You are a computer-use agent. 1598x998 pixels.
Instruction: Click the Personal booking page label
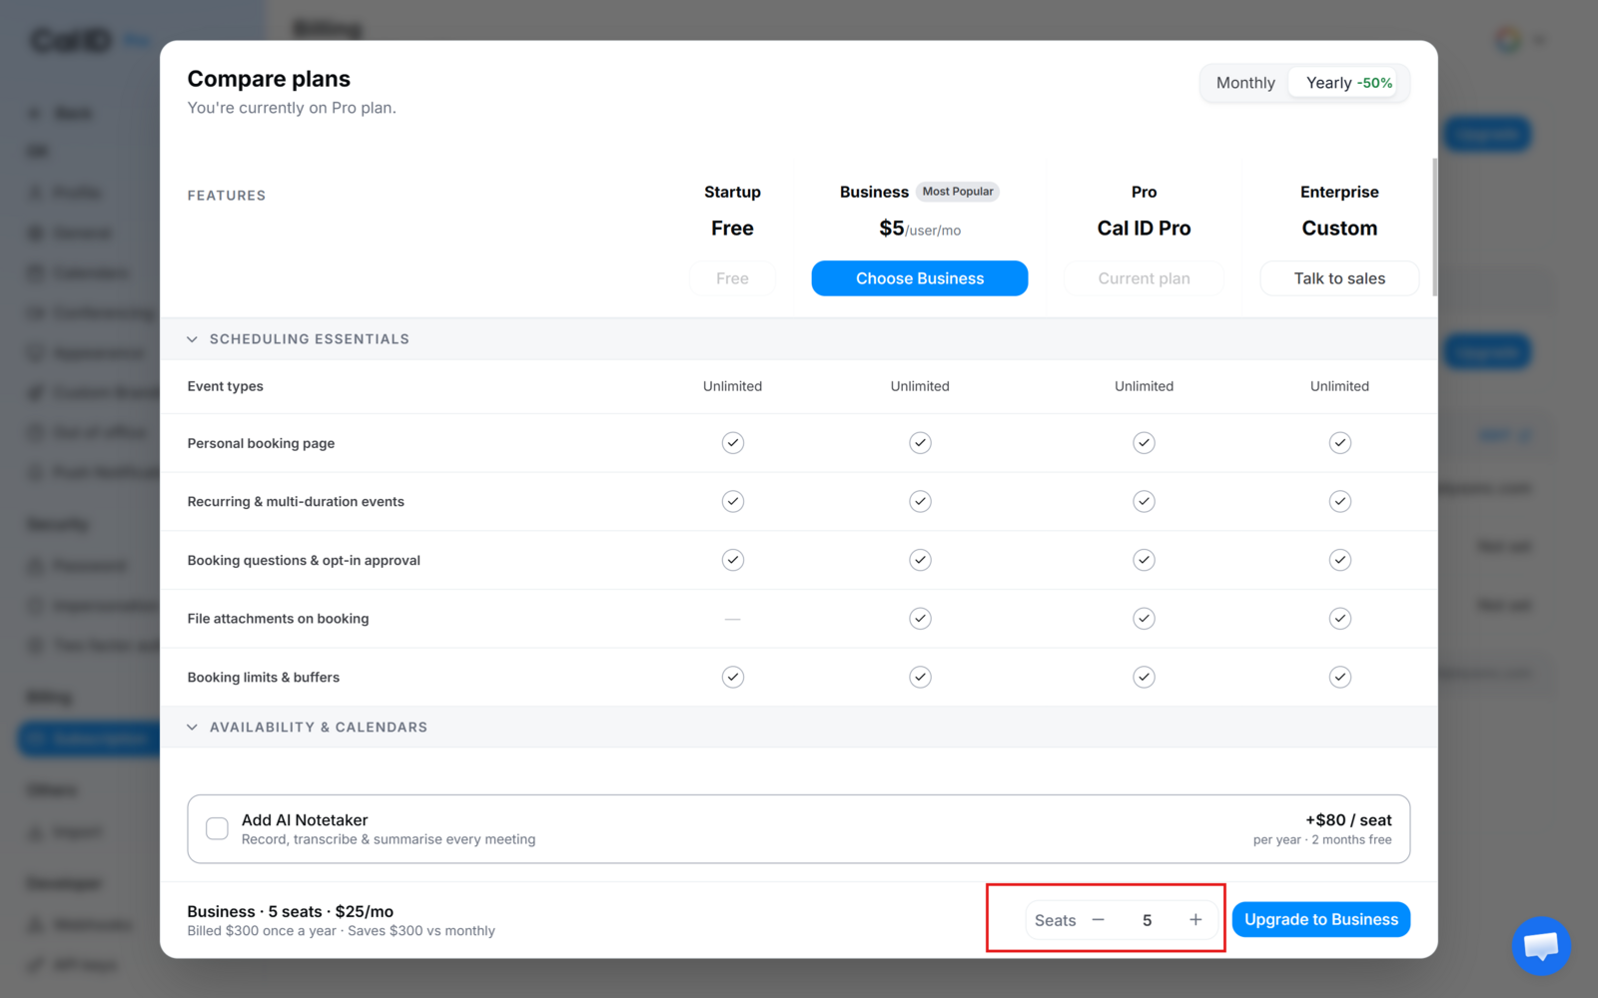tap(261, 443)
